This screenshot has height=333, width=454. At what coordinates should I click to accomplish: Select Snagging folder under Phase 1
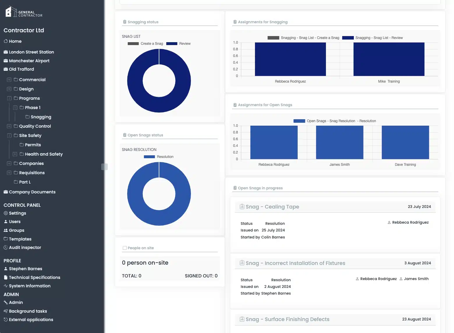pos(41,117)
